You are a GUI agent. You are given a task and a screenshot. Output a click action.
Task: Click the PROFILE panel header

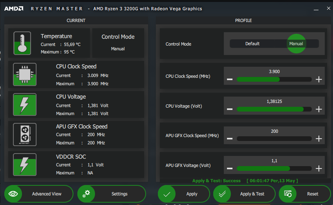pos(243,20)
